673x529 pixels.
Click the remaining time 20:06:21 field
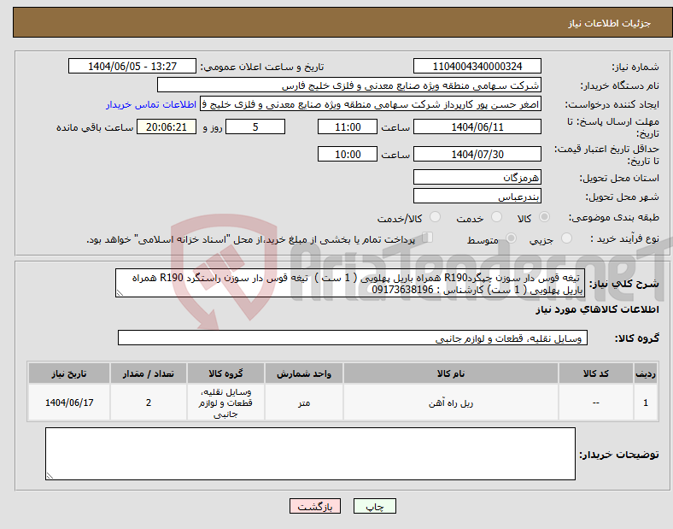tap(167, 126)
